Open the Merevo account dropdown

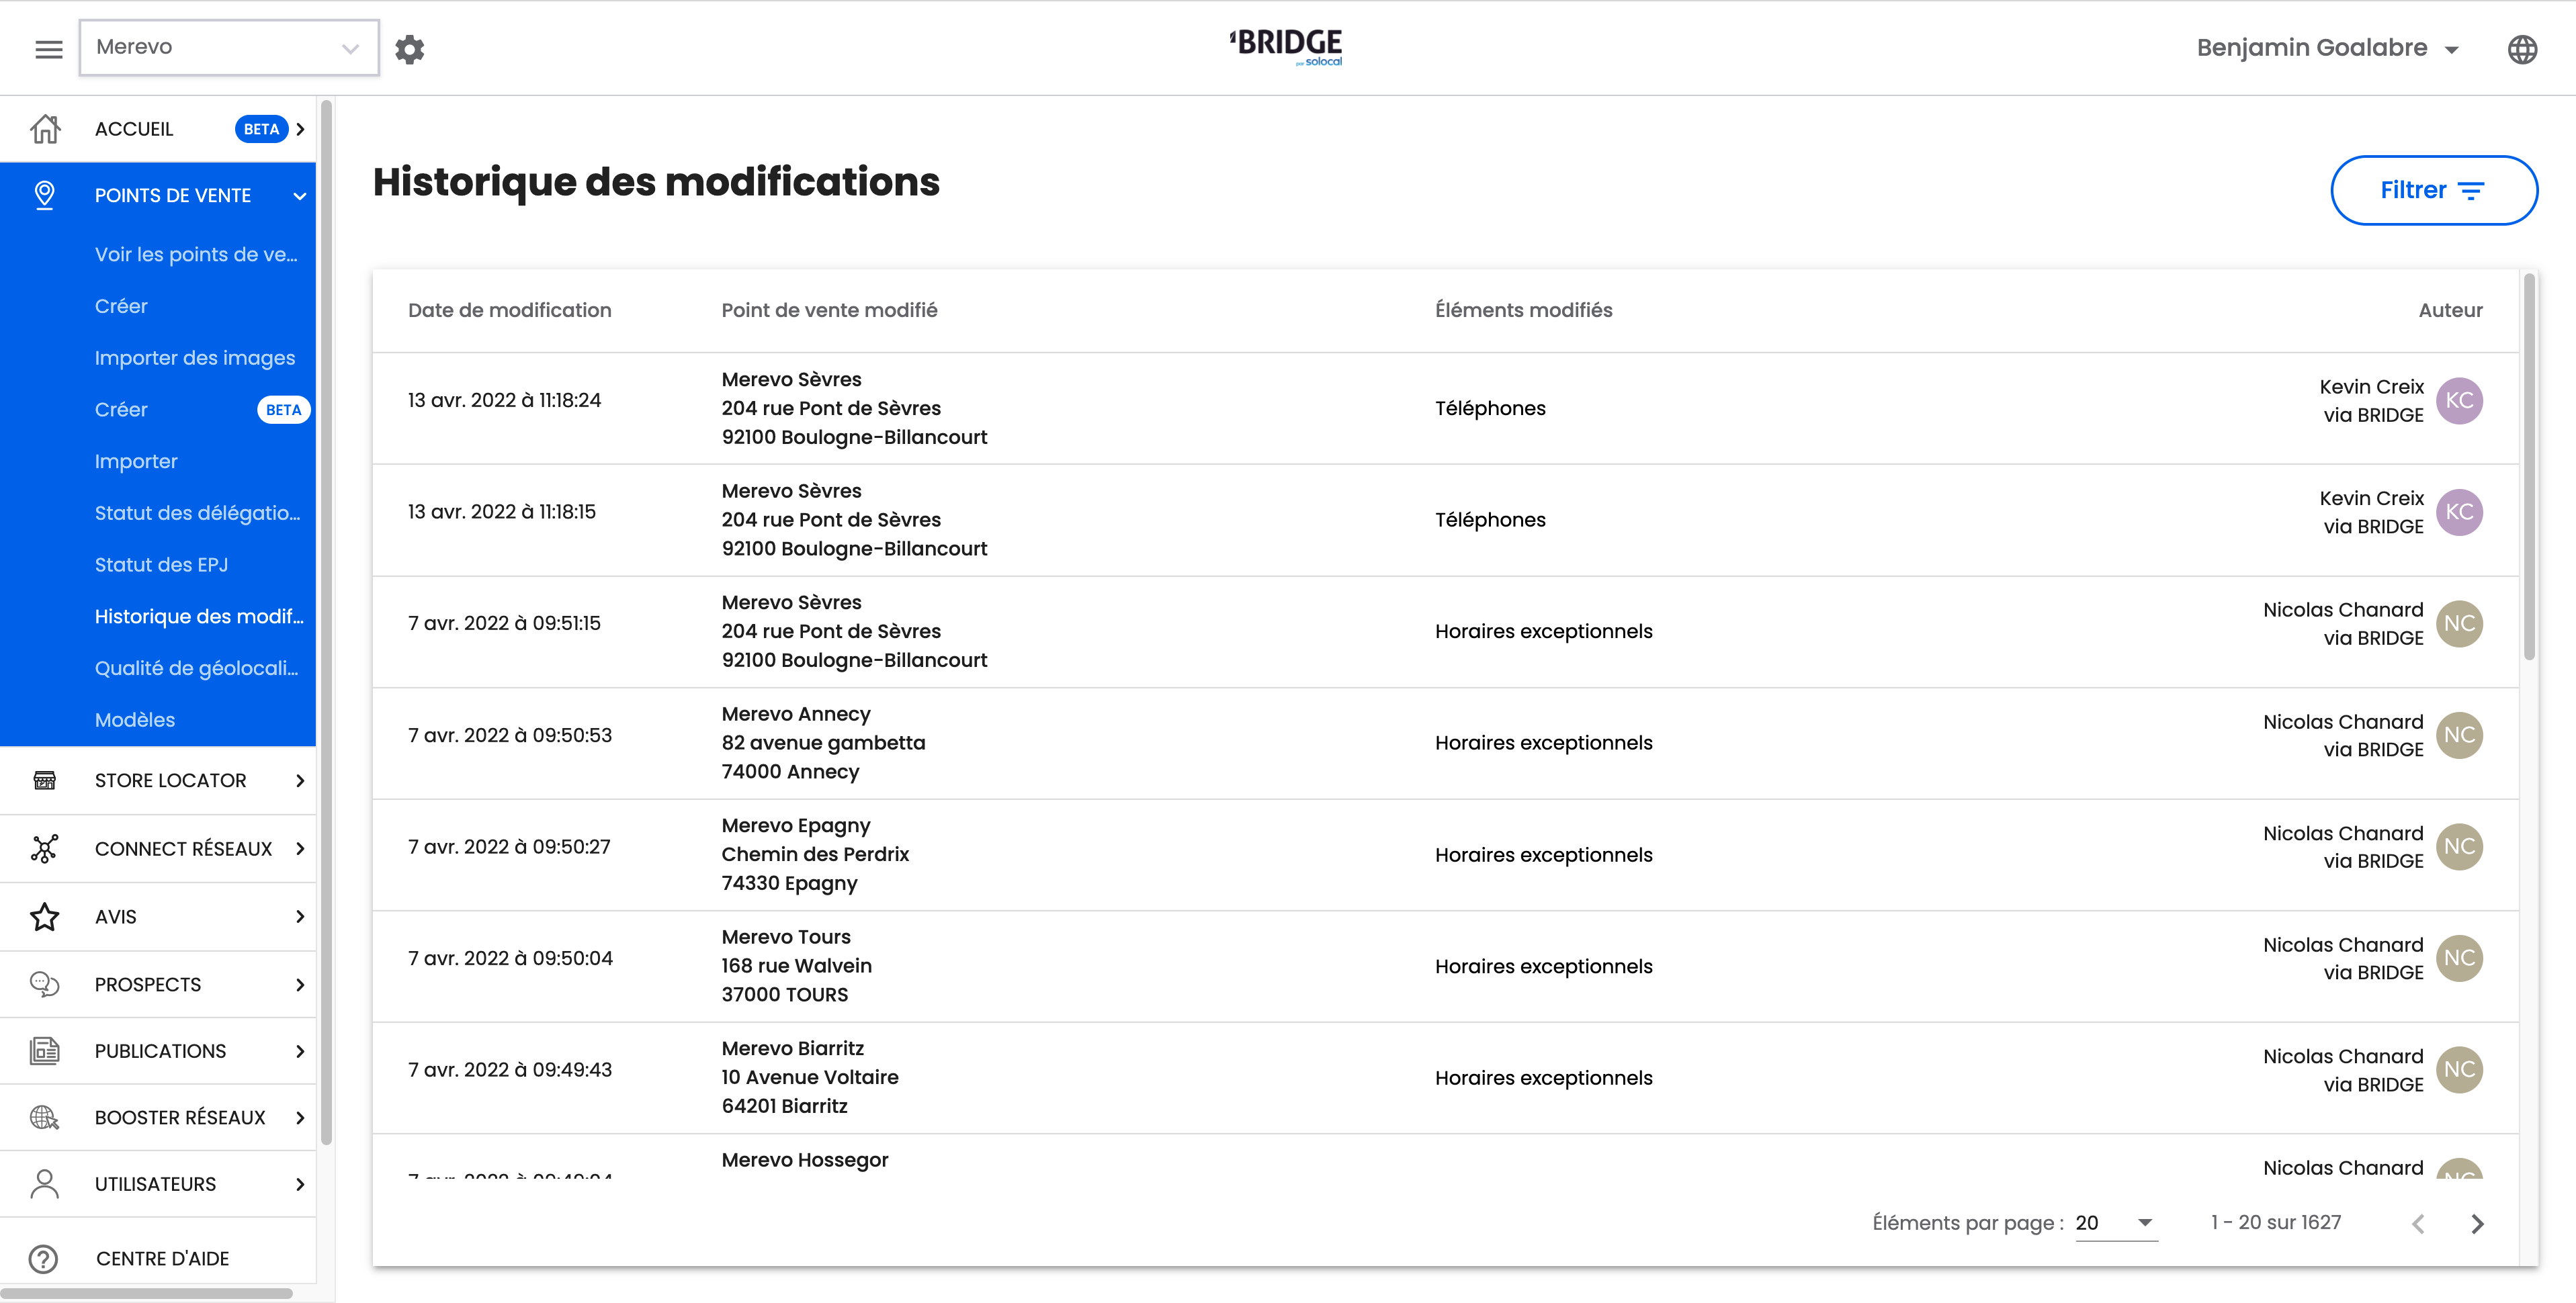(x=228, y=47)
